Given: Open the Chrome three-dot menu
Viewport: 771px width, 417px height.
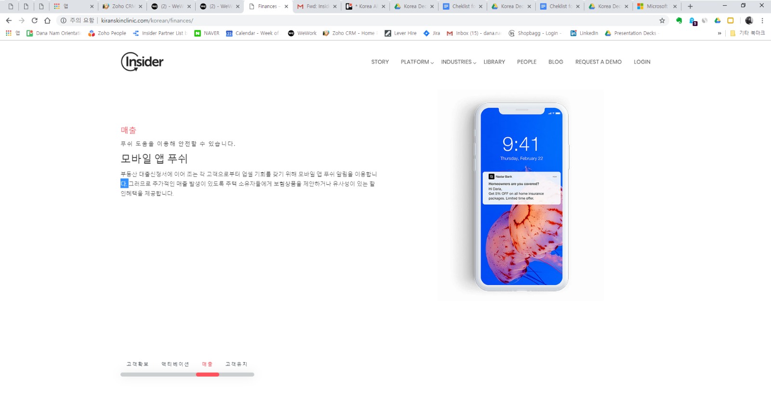Looking at the screenshot, I should (762, 21).
